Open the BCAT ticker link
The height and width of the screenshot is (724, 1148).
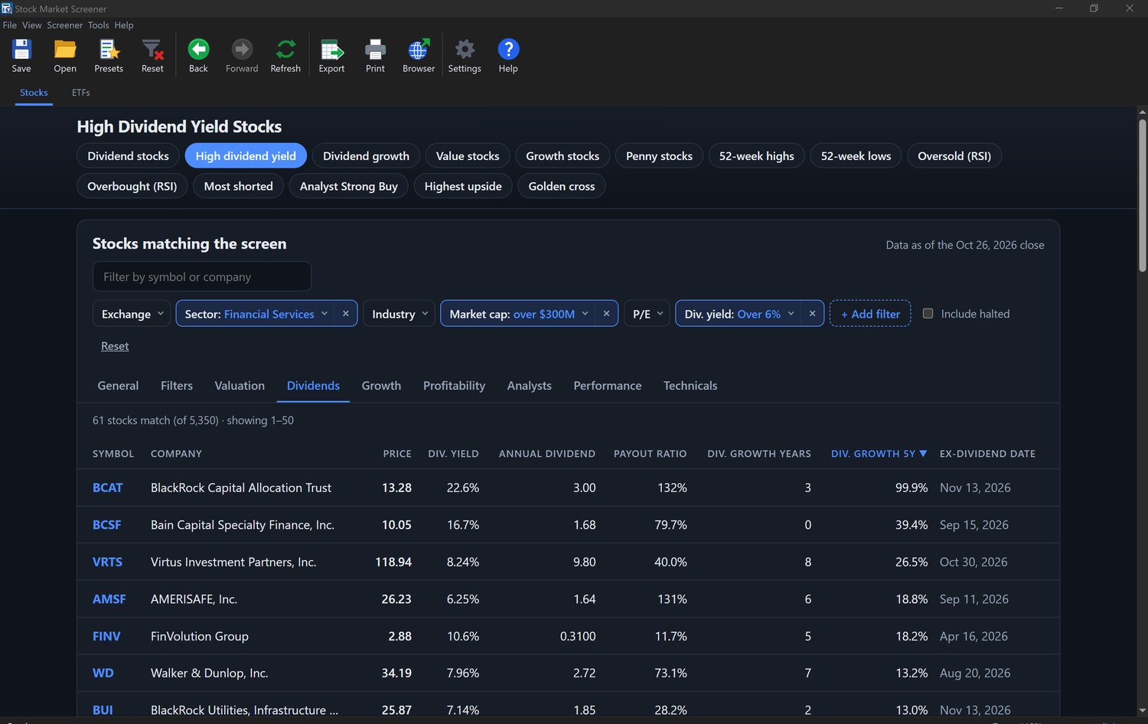[x=108, y=488]
